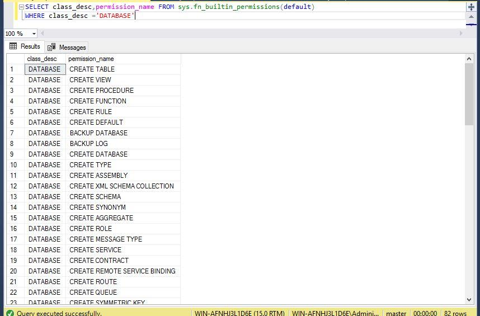Viewport: 480px width, 316px height.
Task: Click the results vertical scrollbar thumb
Action: 469,94
